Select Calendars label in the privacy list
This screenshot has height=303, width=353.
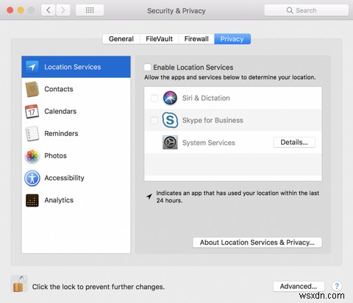(x=60, y=111)
